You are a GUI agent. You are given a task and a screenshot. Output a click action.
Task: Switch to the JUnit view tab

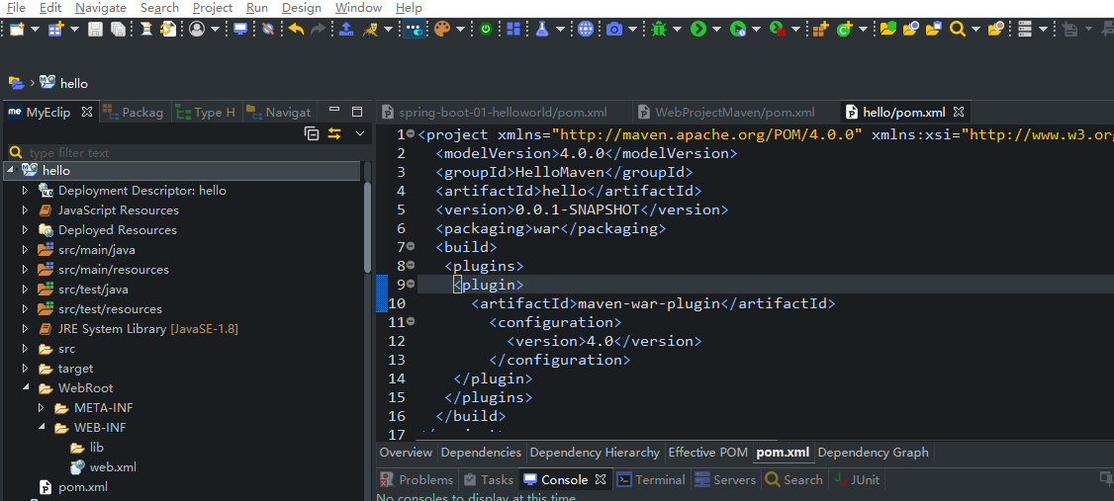[x=858, y=479]
